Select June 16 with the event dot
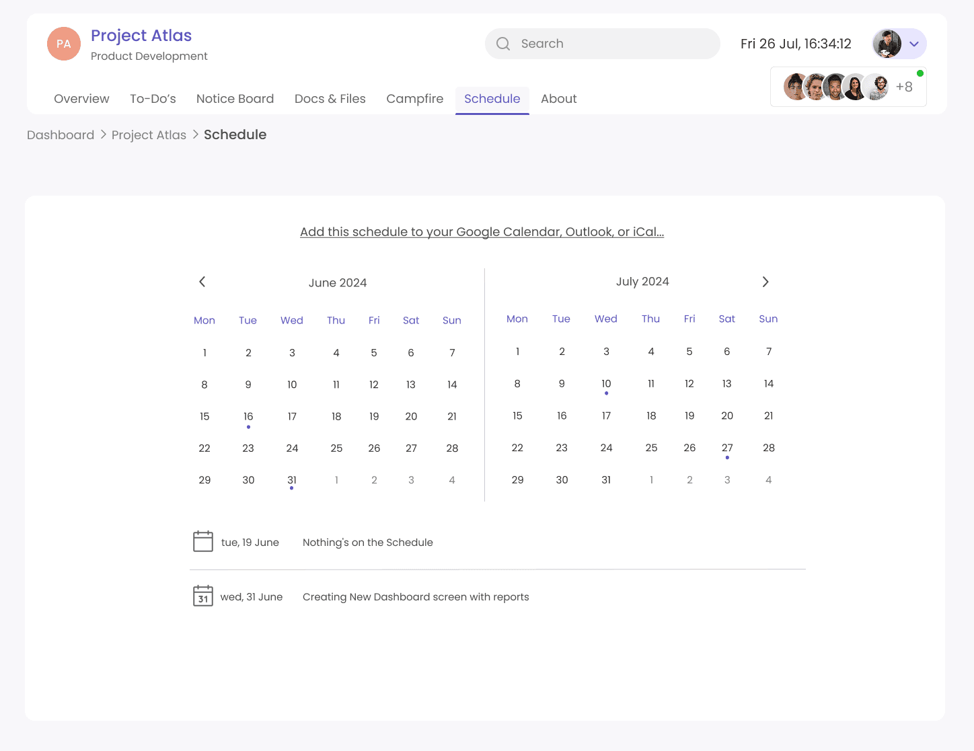This screenshot has height=751, width=974. tap(248, 416)
